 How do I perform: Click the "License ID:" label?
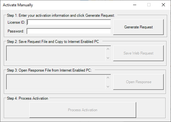[16, 22]
